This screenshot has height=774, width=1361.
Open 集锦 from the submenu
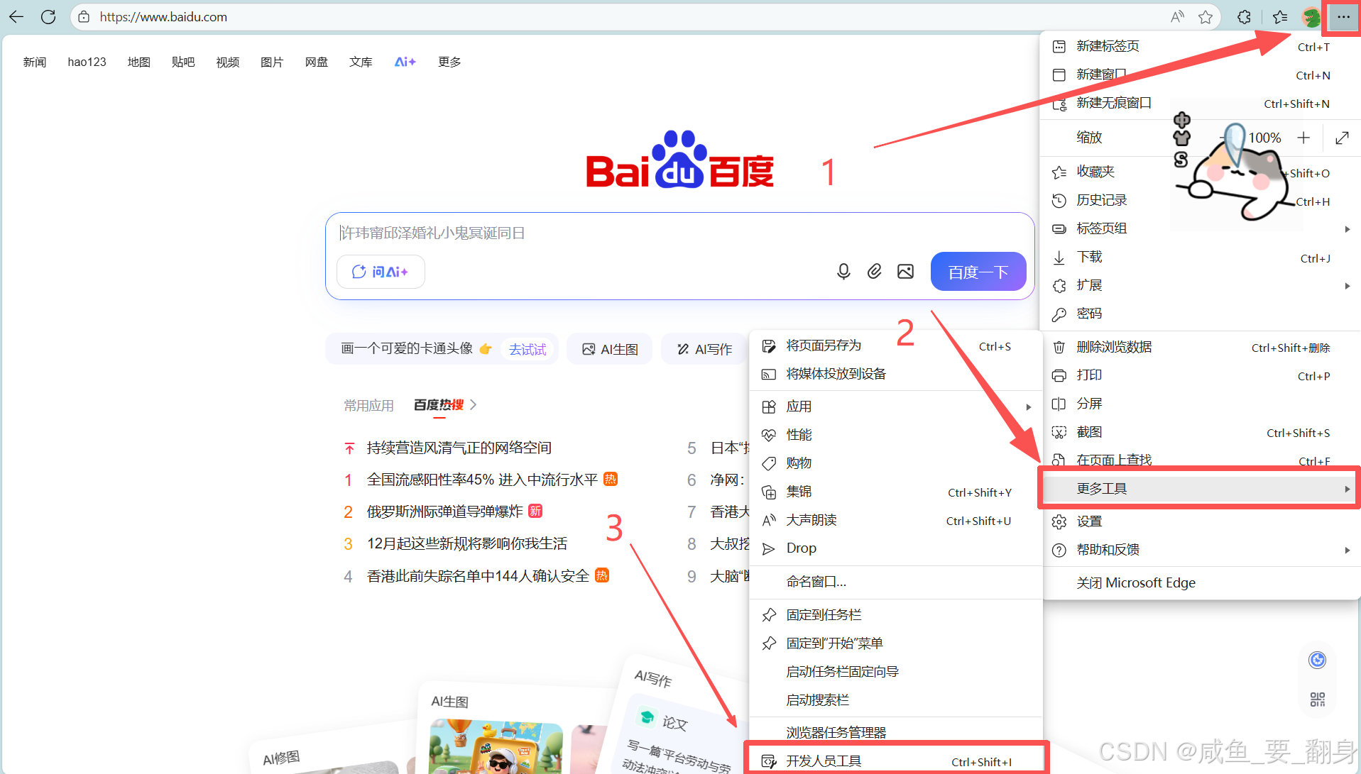[896, 492]
